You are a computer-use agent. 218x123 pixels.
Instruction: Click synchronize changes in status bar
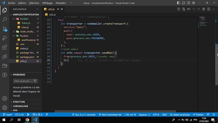[19, 115]
